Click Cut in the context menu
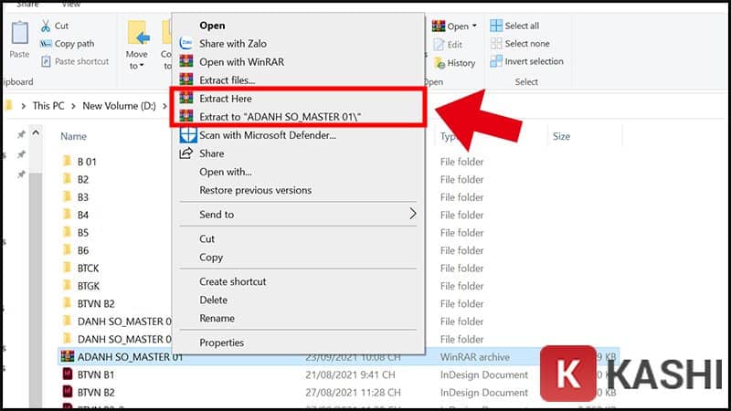 299,238
